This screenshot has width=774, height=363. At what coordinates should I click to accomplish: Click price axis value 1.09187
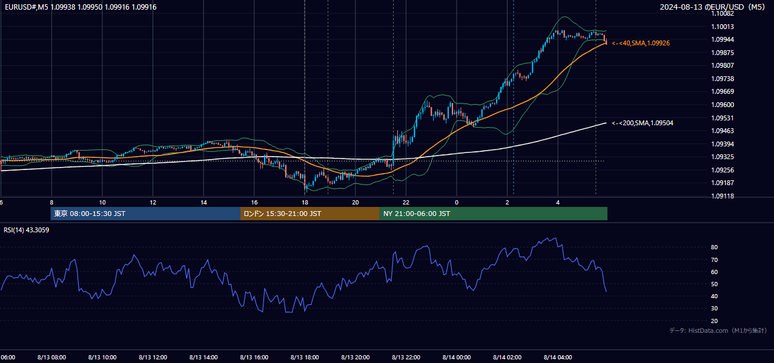[x=723, y=183]
